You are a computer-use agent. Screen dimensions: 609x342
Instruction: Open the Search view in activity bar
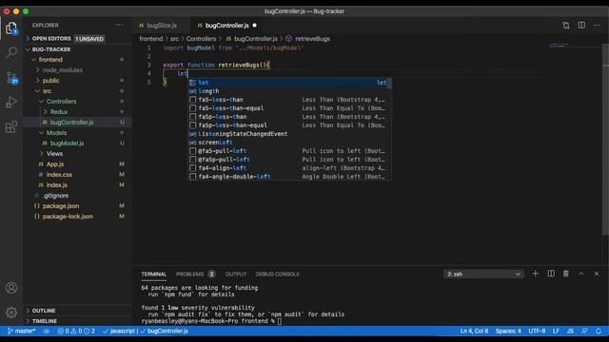coord(11,52)
